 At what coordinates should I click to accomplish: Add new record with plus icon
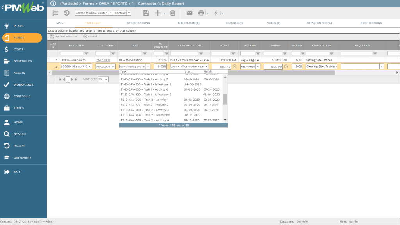tap(158, 13)
